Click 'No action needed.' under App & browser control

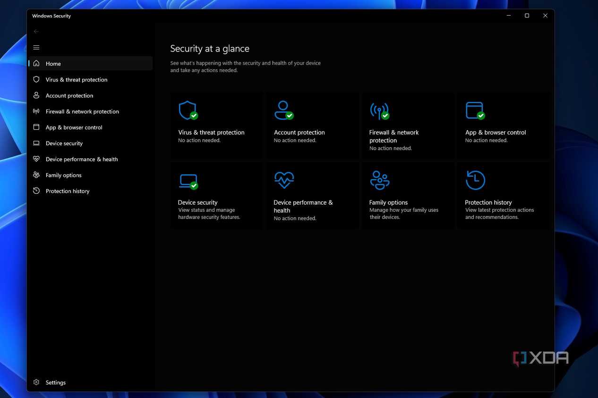pos(487,141)
